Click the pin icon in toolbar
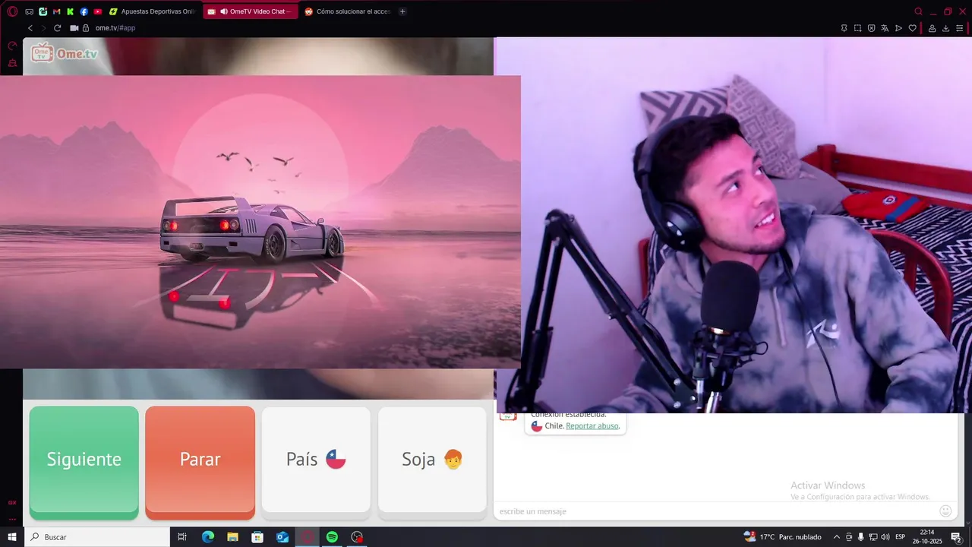972x547 pixels. click(x=844, y=28)
